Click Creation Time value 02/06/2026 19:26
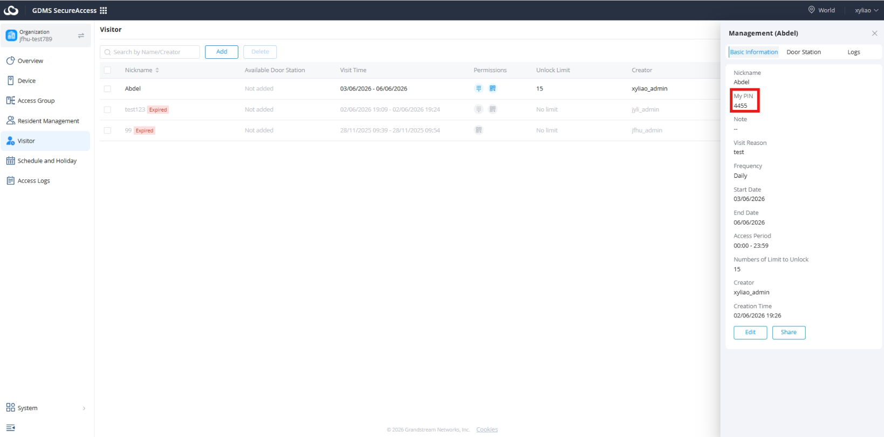884x437 pixels. tap(757, 316)
